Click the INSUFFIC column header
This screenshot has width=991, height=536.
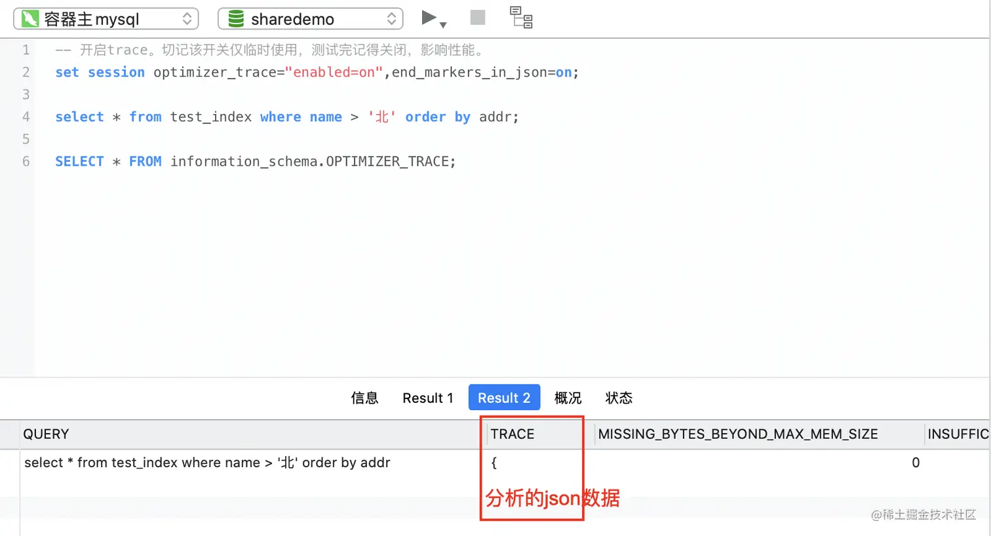pos(958,434)
